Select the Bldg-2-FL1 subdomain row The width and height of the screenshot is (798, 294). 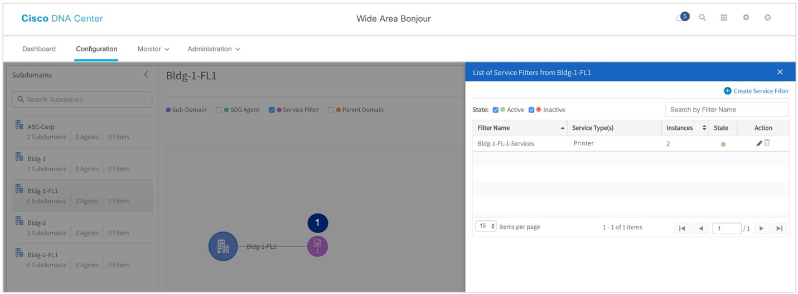83,259
